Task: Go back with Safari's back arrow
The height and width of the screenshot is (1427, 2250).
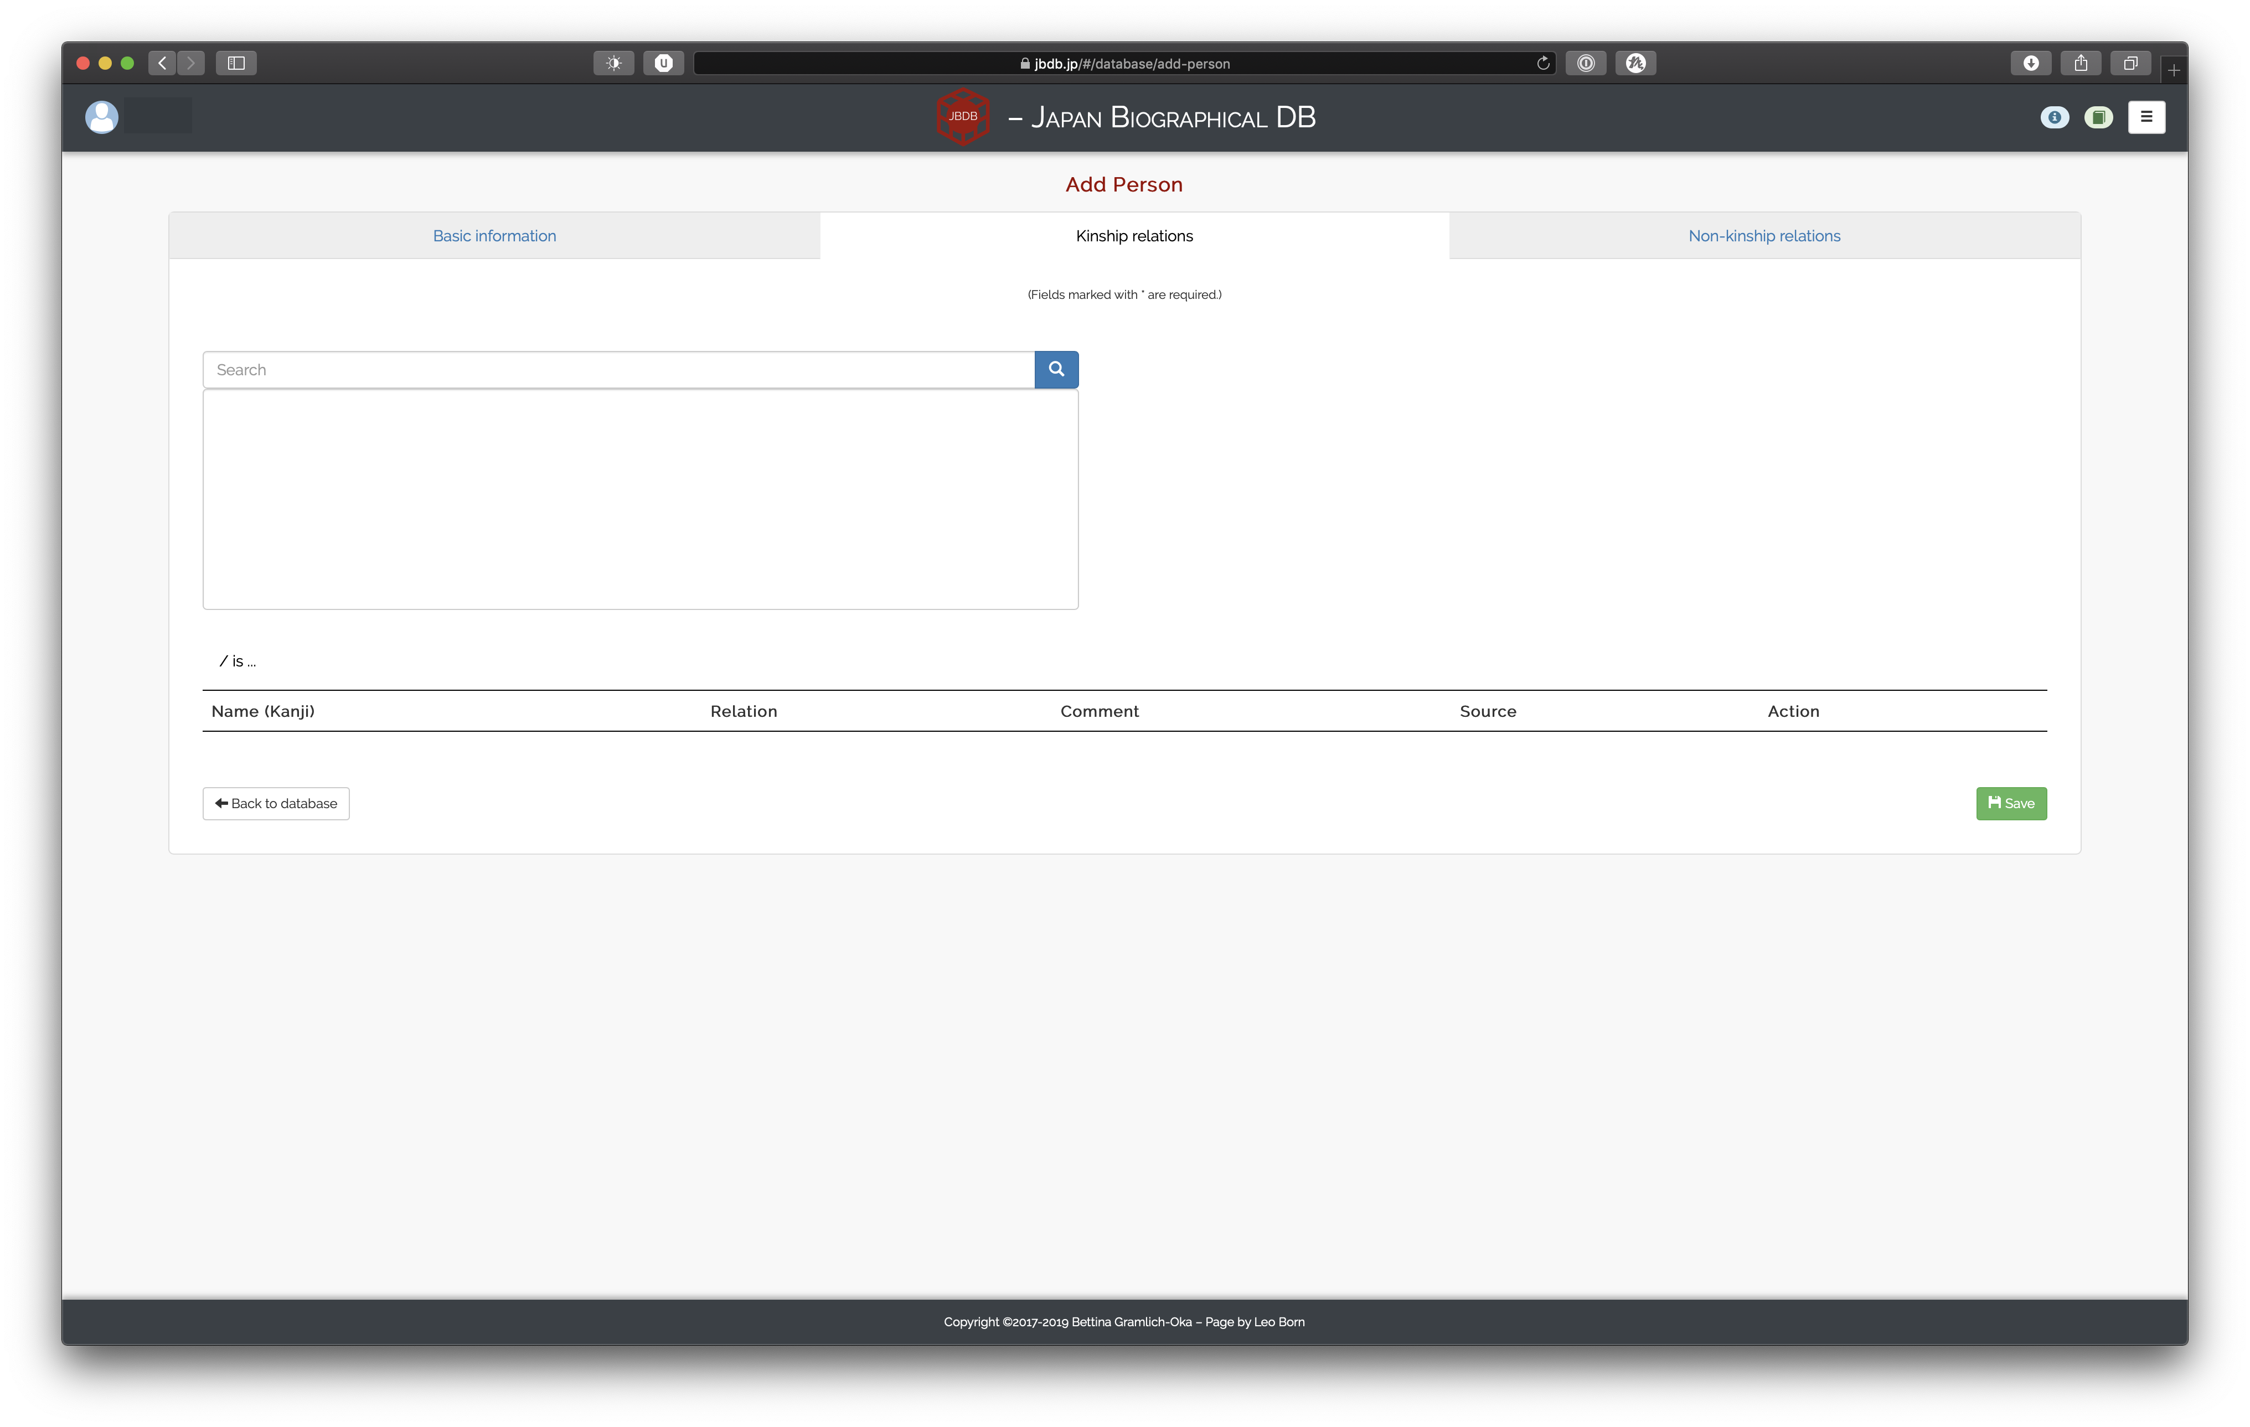Action: coord(162,63)
